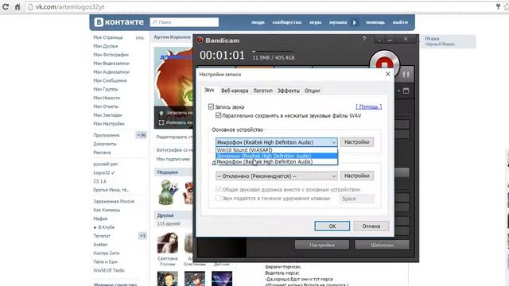Go to browser home page

point(17,6)
